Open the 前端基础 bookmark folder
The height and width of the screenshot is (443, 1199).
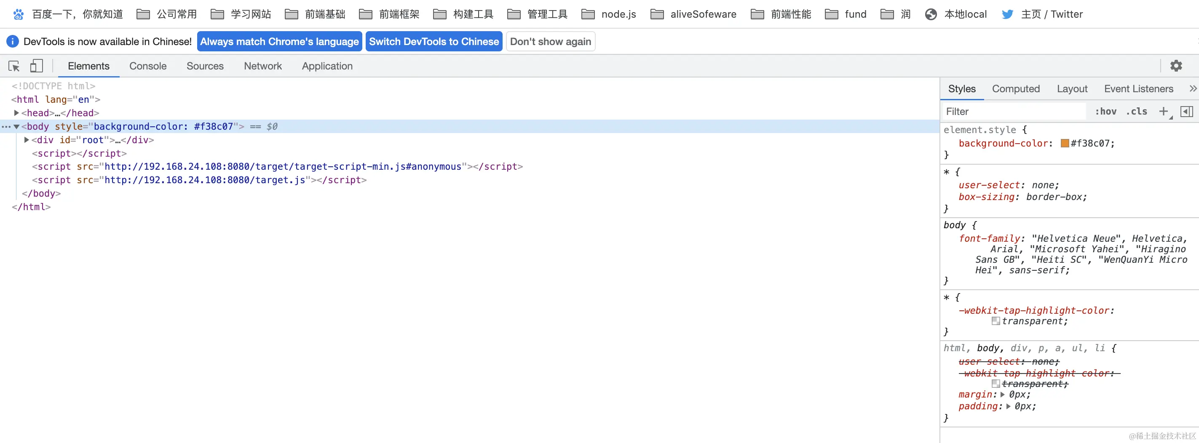pyautogui.click(x=315, y=14)
